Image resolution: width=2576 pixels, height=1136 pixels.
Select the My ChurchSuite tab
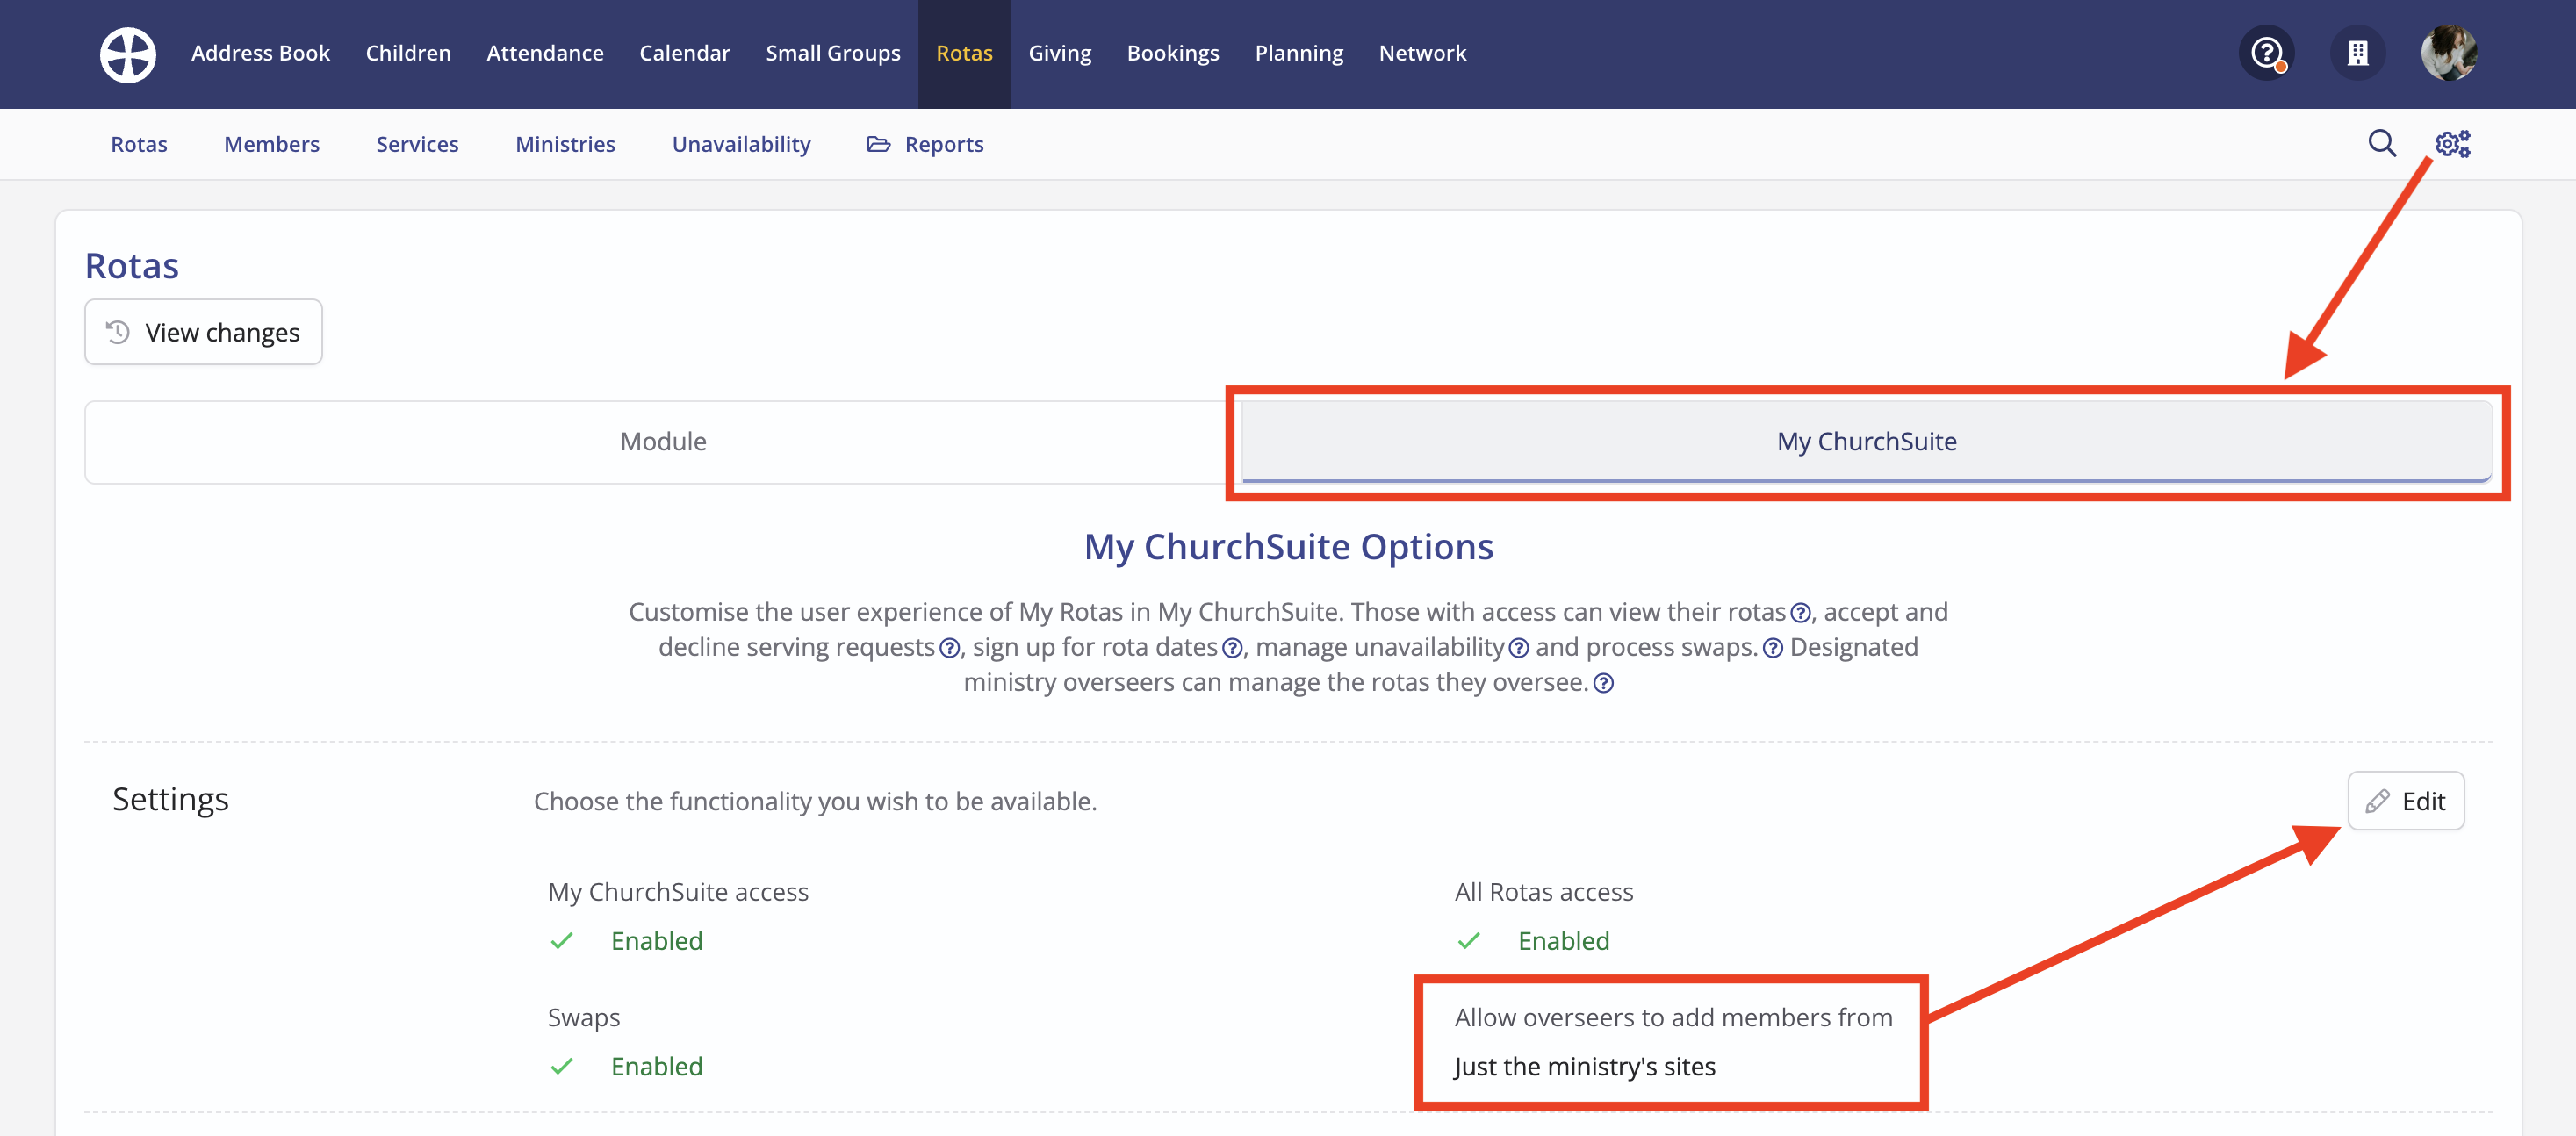(1866, 442)
